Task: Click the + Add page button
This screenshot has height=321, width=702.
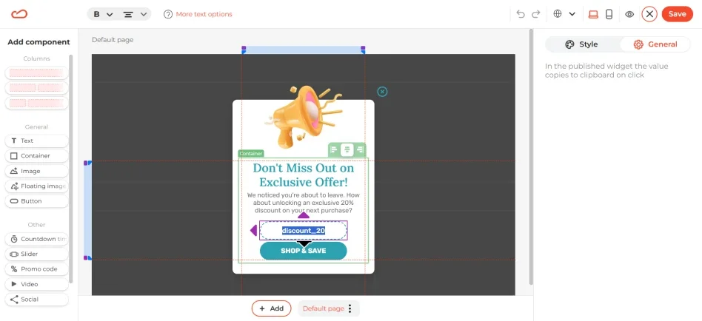Action: (271, 308)
